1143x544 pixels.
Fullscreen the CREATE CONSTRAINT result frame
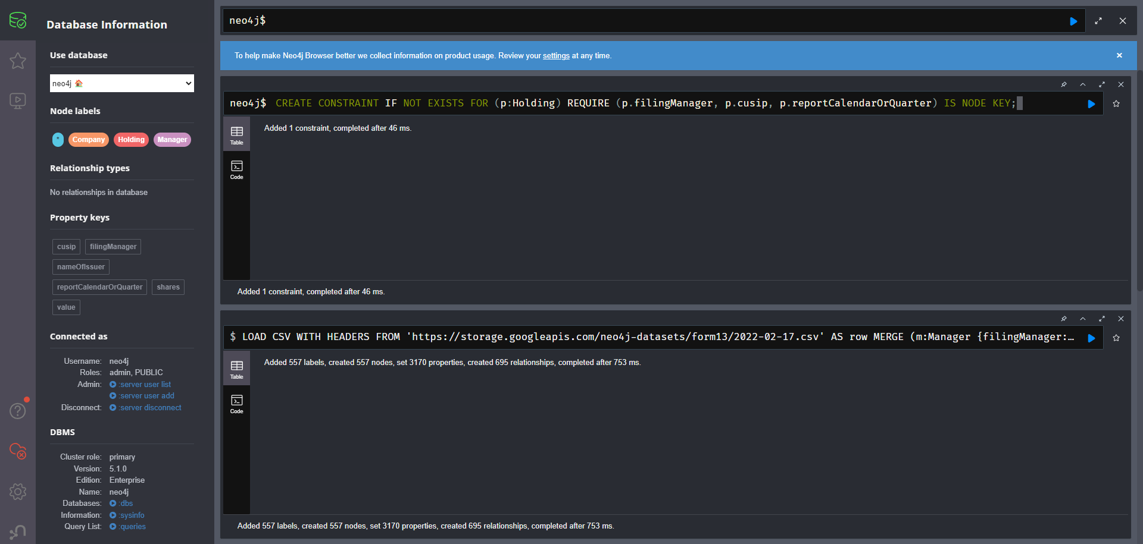pyautogui.click(x=1102, y=84)
